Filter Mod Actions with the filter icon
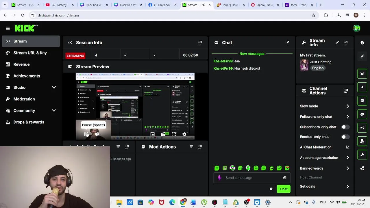 (191, 147)
